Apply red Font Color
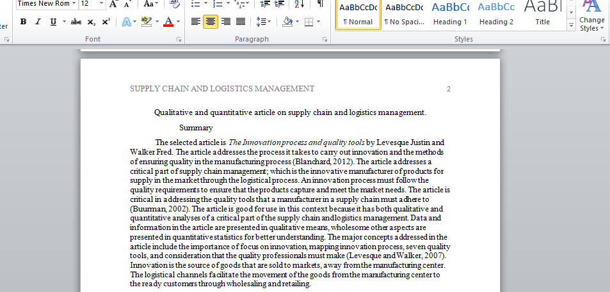This screenshot has width=610, height=292. click(x=168, y=22)
